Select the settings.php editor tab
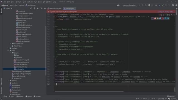The width and height of the screenshot is (178, 100). [70, 9]
